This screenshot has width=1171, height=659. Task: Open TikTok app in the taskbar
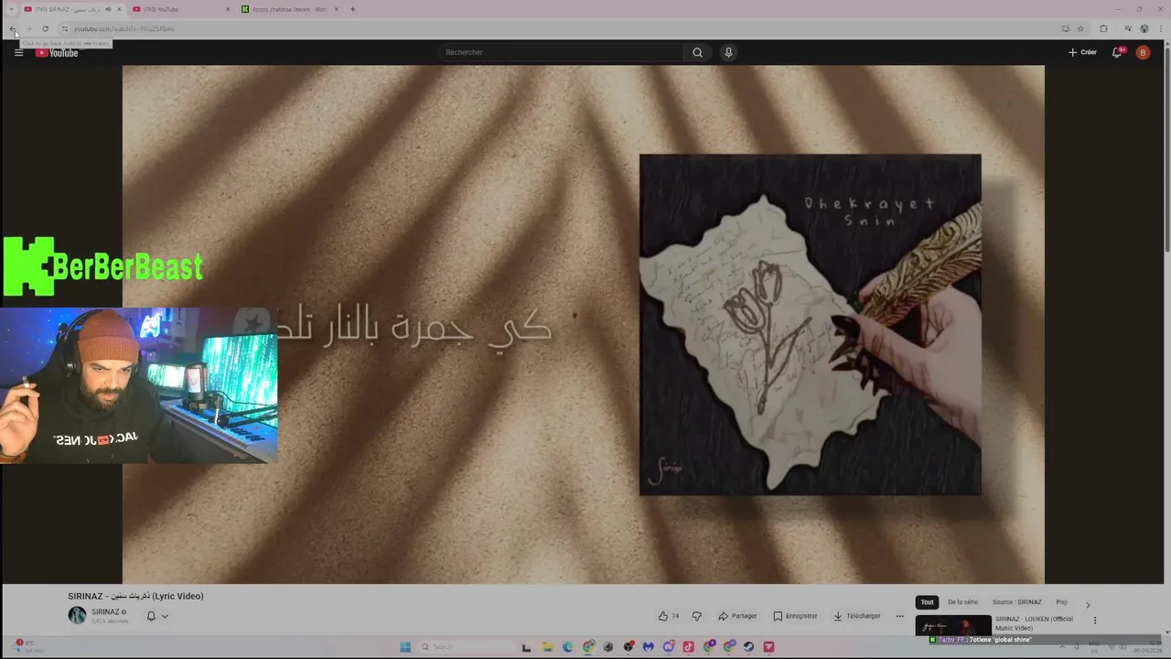[x=688, y=647]
